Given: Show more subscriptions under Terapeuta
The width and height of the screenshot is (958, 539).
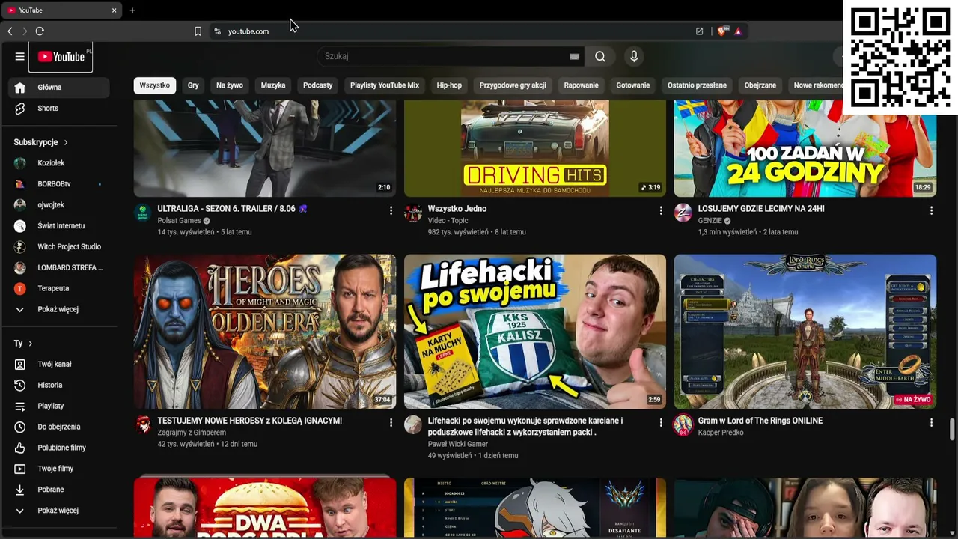Looking at the screenshot, I should tap(59, 309).
